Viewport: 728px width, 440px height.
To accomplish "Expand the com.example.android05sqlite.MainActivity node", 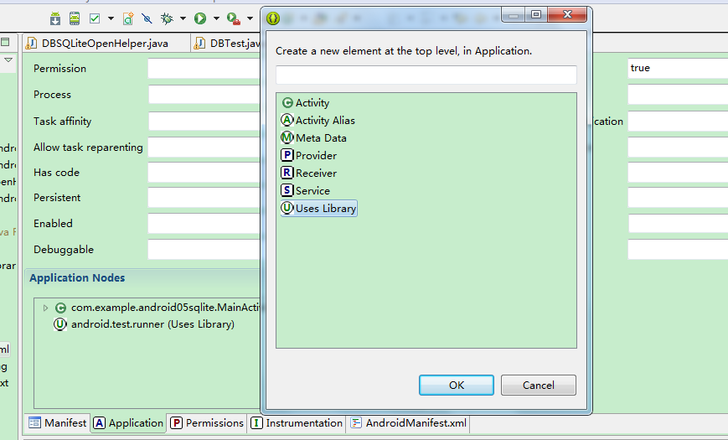I will coord(45,308).
